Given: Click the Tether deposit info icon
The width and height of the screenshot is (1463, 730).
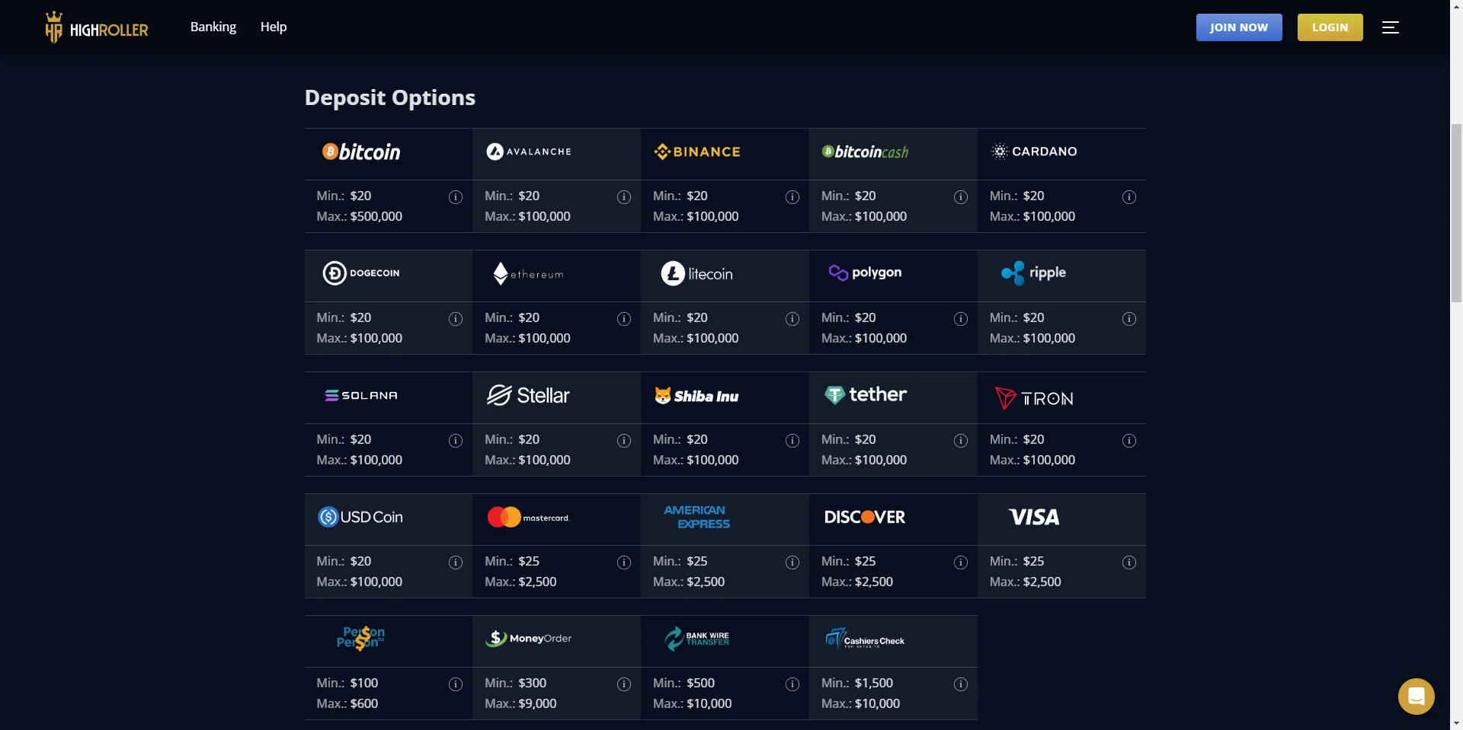Looking at the screenshot, I should coord(961,441).
